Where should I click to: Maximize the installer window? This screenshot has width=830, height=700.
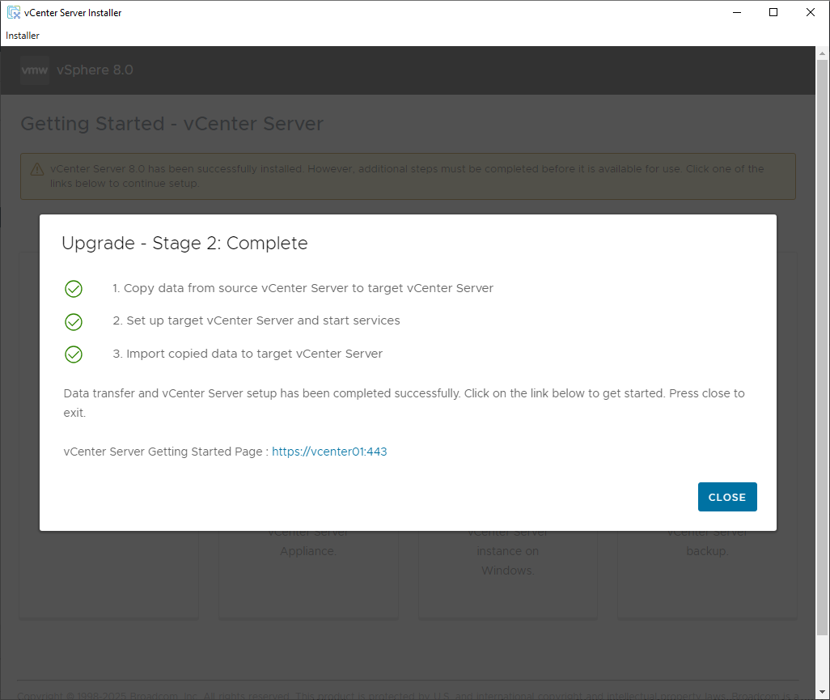(x=773, y=12)
